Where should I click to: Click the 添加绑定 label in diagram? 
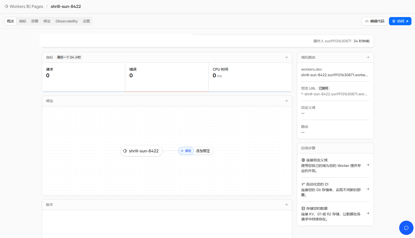tap(203, 151)
